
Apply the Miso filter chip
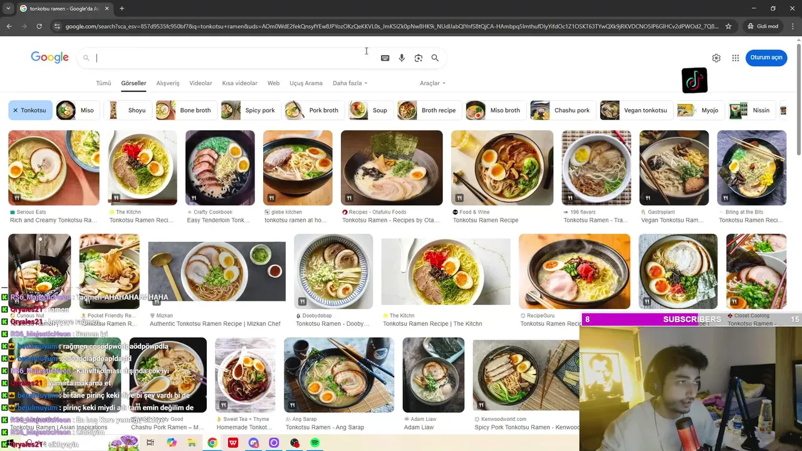pyautogui.click(x=78, y=110)
